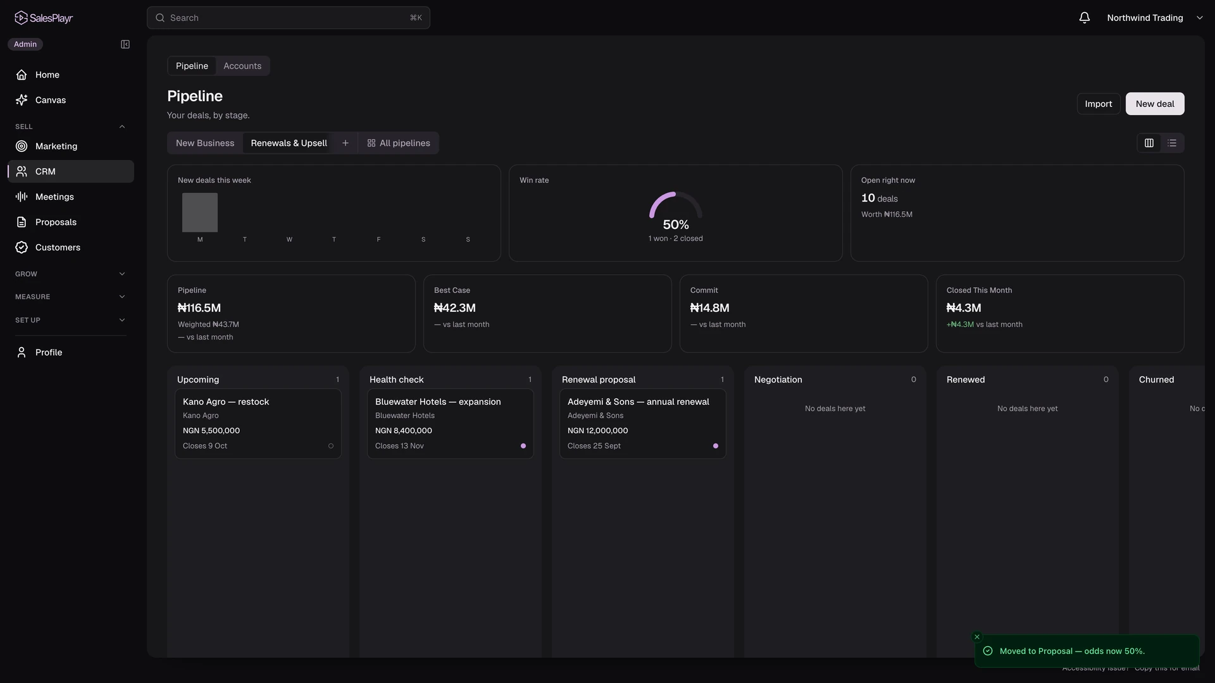Screen dimensions: 1215x683
Task: Expand the GROW section
Action: (x=122, y=274)
